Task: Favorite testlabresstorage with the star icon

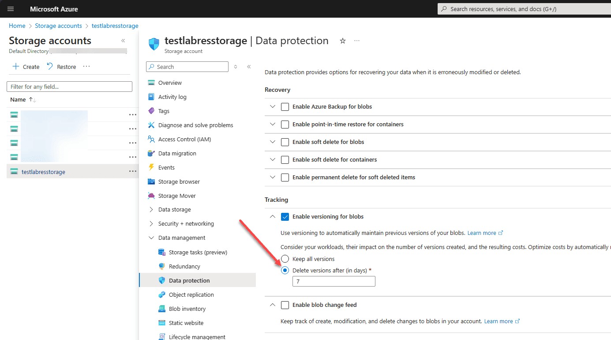Action: (x=343, y=41)
